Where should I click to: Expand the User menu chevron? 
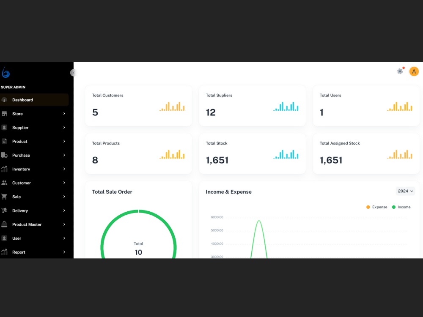tap(64, 238)
